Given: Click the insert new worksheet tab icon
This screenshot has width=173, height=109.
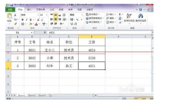Looking at the screenshot, I should pos(50,95).
